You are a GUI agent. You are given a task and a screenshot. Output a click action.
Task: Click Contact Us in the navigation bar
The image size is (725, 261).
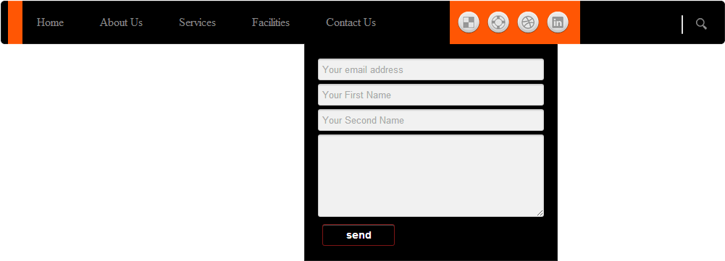[351, 22]
